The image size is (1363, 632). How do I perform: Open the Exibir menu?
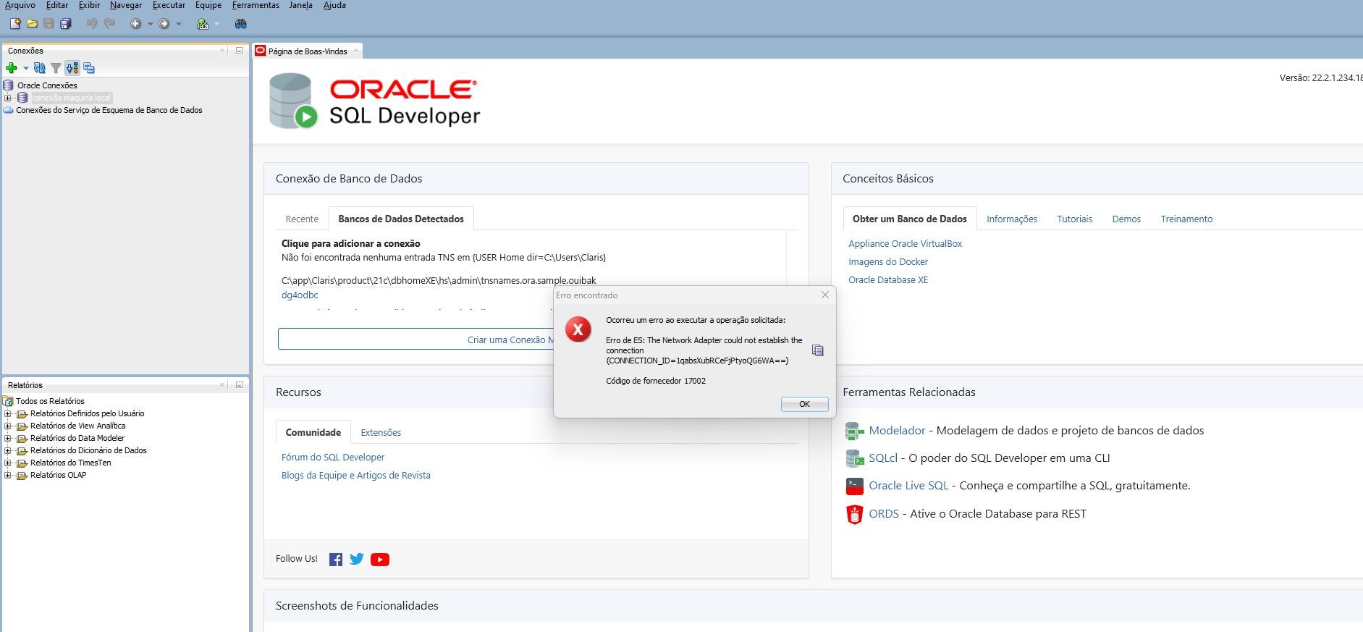coord(90,5)
